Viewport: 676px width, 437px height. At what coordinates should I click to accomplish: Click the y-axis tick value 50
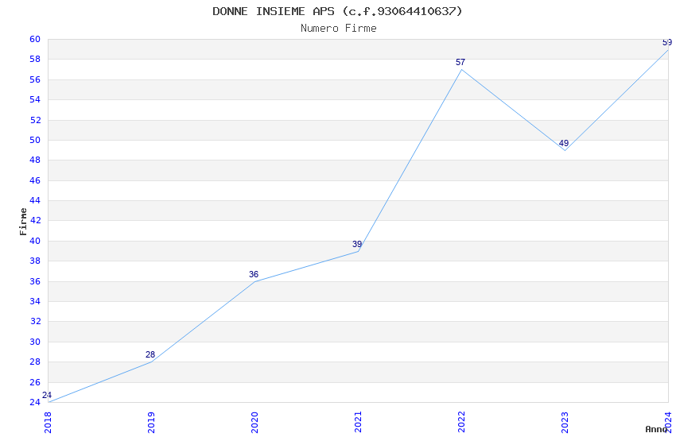[x=35, y=140]
